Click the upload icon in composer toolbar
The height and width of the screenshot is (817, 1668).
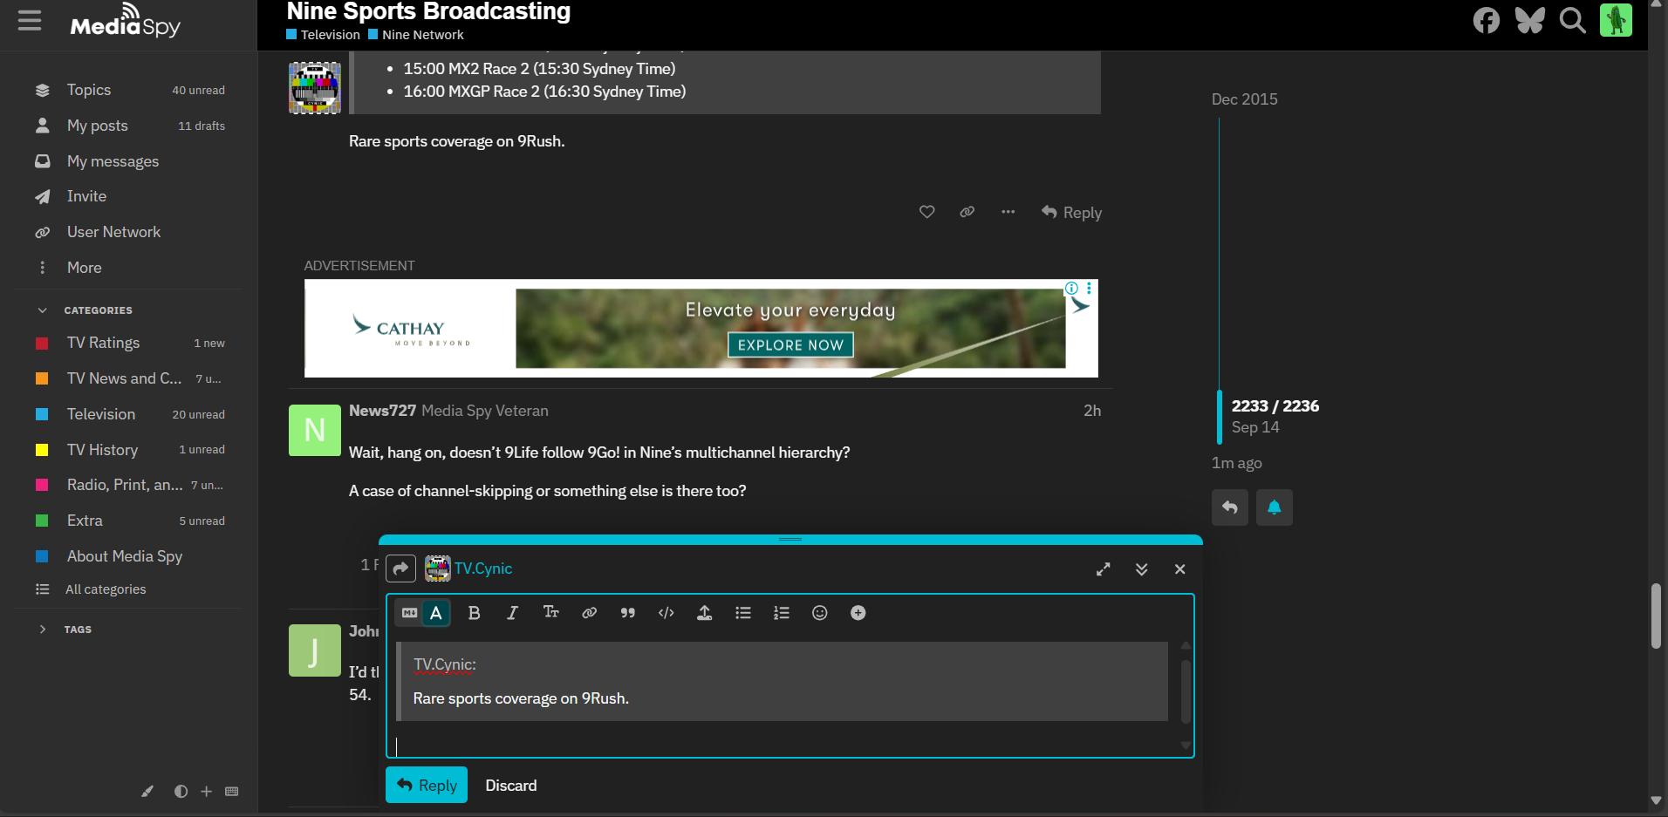pyautogui.click(x=704, y=613)
